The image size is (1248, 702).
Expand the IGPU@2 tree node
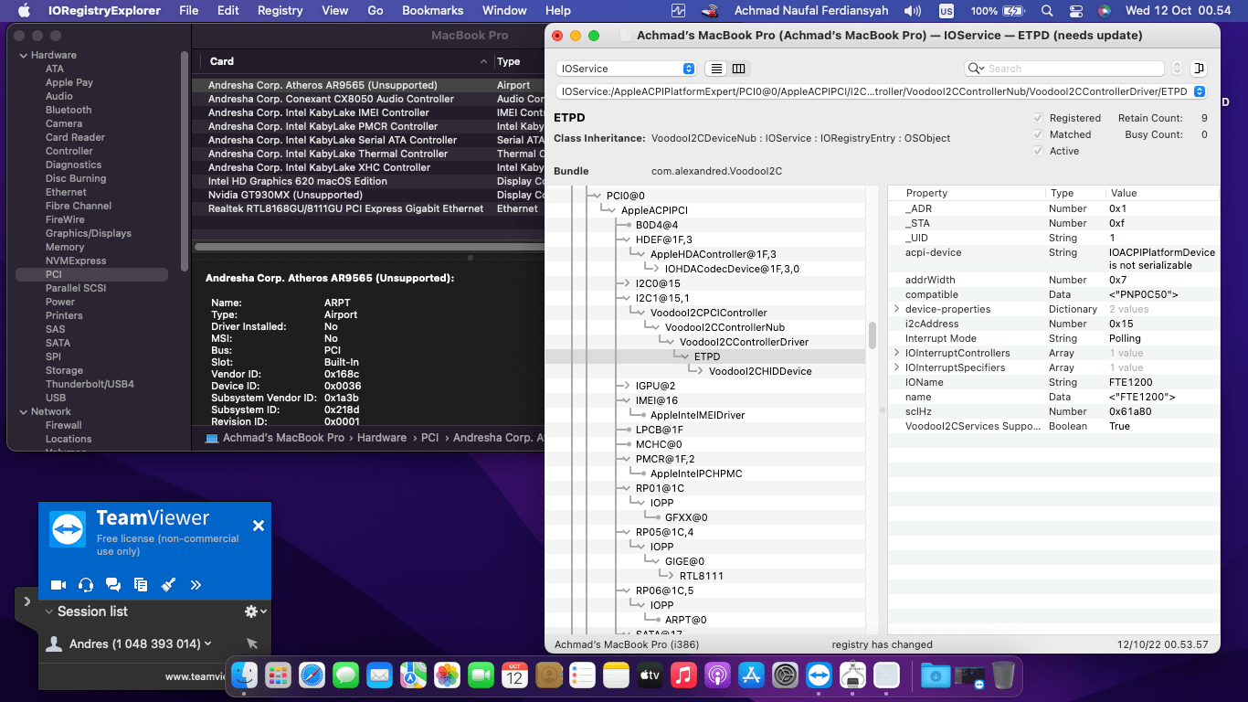coord(627,386)
